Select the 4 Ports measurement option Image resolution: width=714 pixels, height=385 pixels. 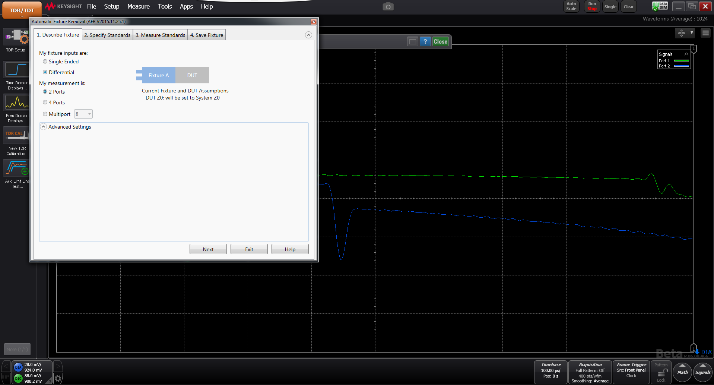click(45, 102)
